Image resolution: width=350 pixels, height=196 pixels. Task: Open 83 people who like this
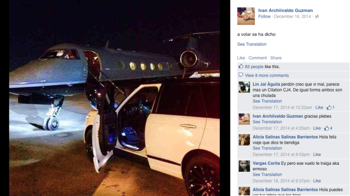254,67
